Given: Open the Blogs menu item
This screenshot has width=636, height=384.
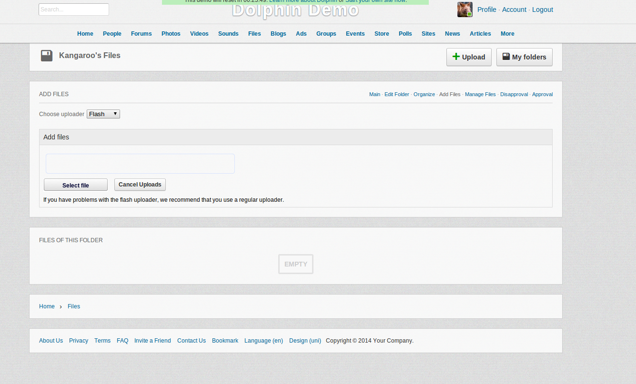Looking at the screenshot, I should point(278,34).
